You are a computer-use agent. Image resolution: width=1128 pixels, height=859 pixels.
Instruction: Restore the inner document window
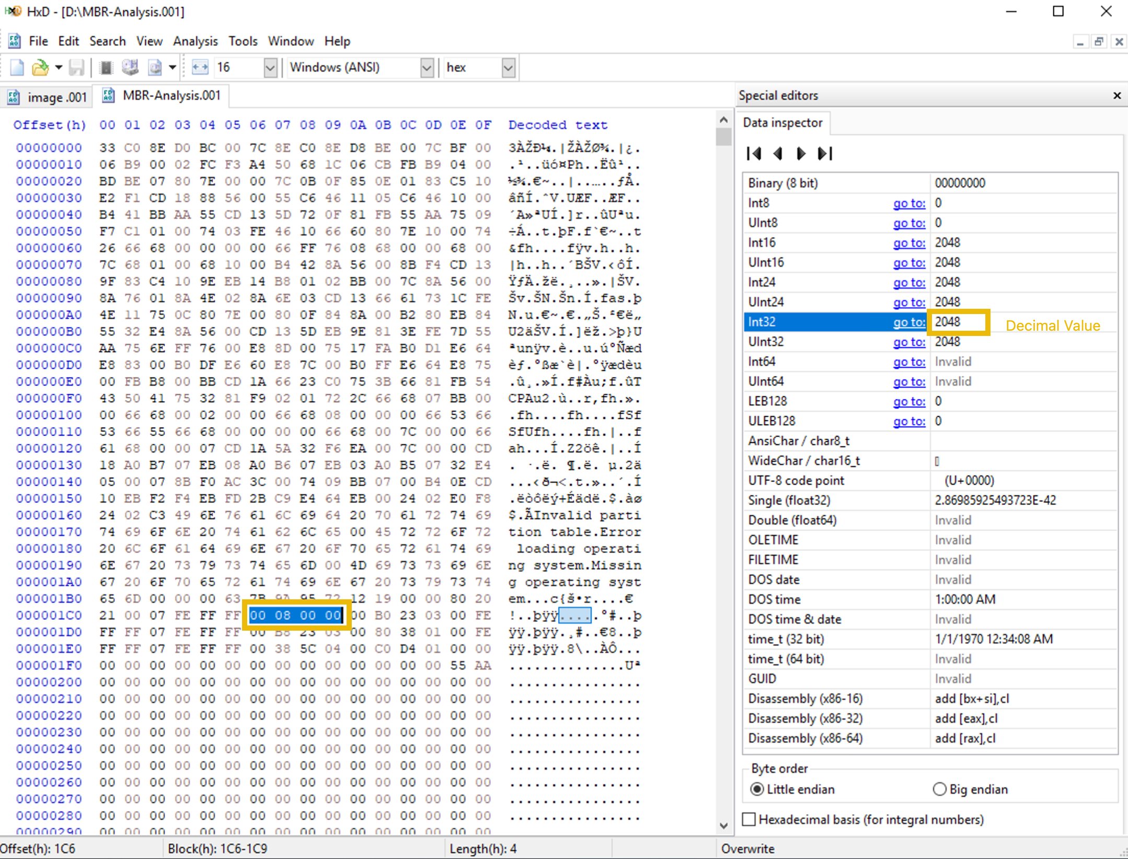click(x=1099, y=41)
